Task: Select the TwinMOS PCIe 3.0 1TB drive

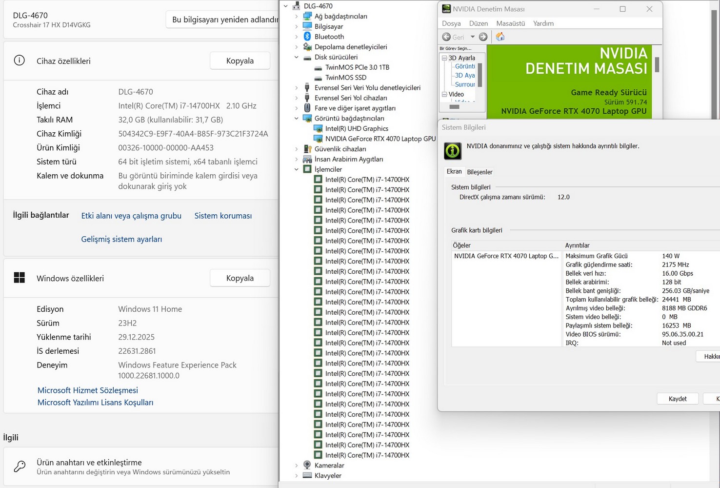Action: pos(357,67)
